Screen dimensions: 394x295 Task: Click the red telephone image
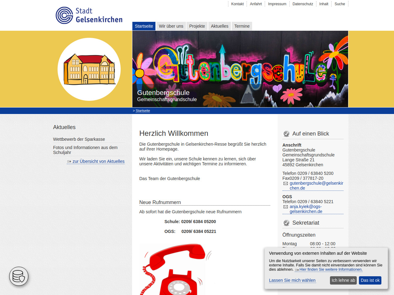coord(175,269)
